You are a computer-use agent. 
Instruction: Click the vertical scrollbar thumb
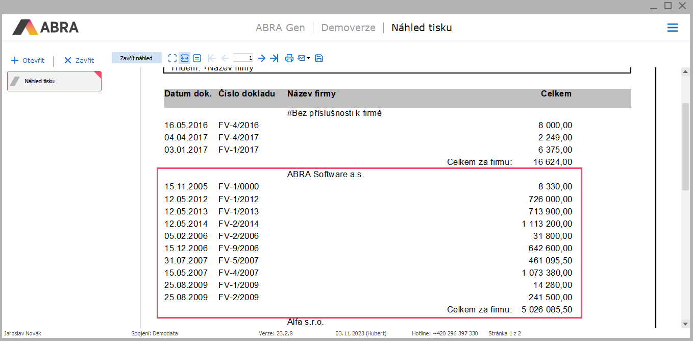click(685, 146)
